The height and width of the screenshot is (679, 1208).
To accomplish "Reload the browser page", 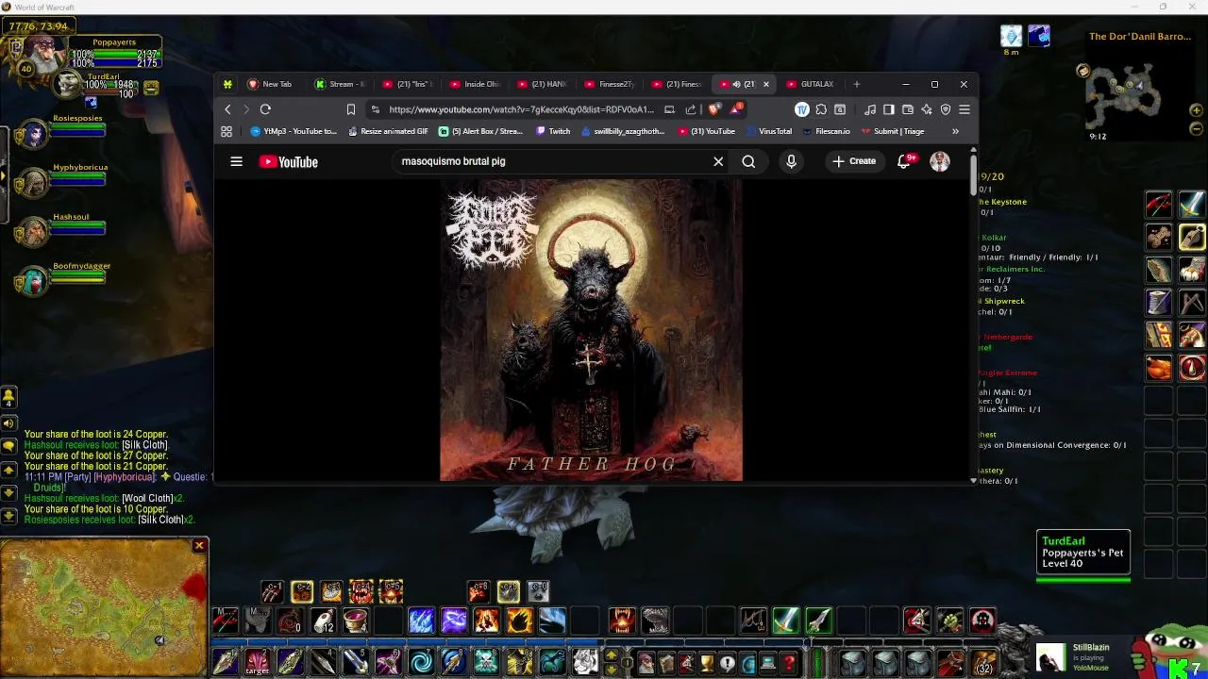I will coord(265,109).
